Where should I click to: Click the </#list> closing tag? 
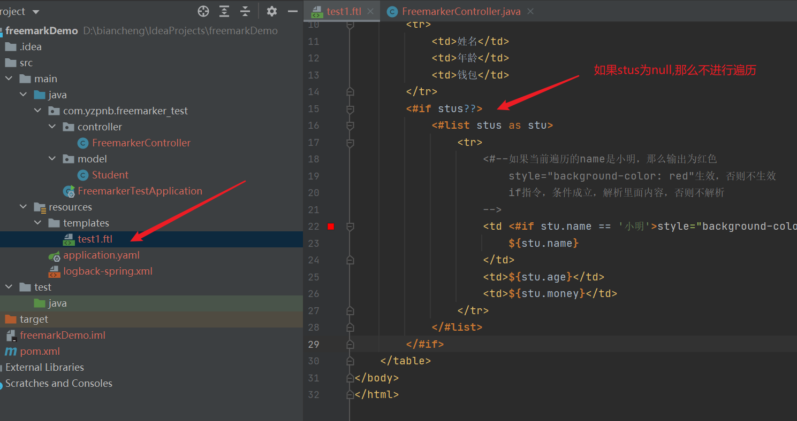click(x=457, y=327)
